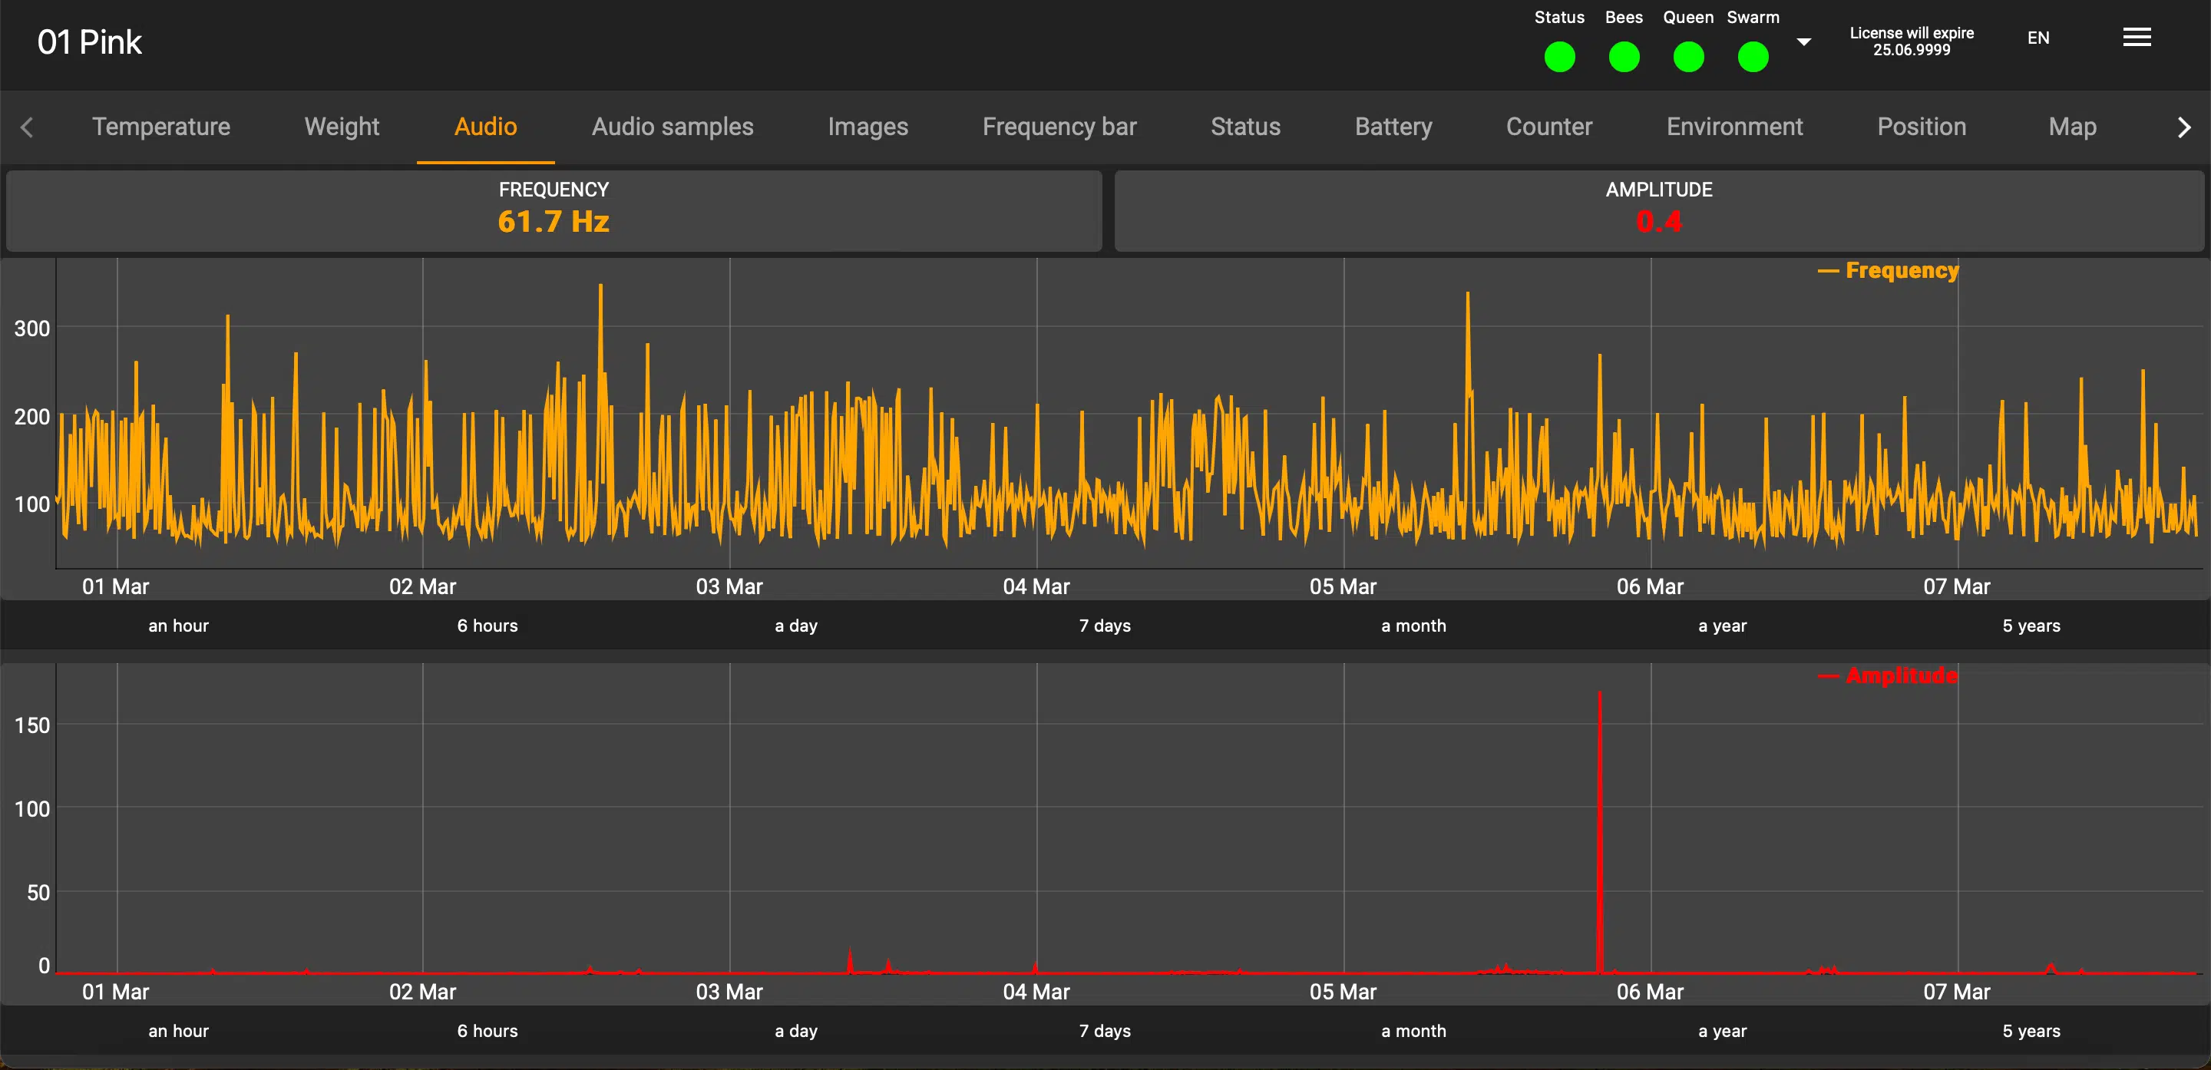Click the 0.4 amplitude value
Screen dimensions: 2211x1070
(x=1658, y=221)
